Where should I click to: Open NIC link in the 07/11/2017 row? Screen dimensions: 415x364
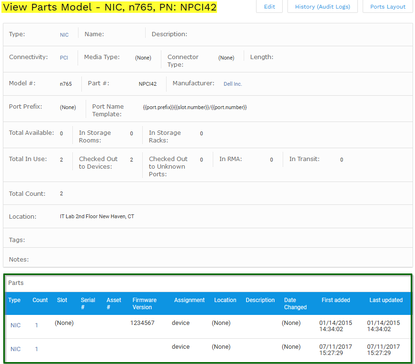click(15, 349)
